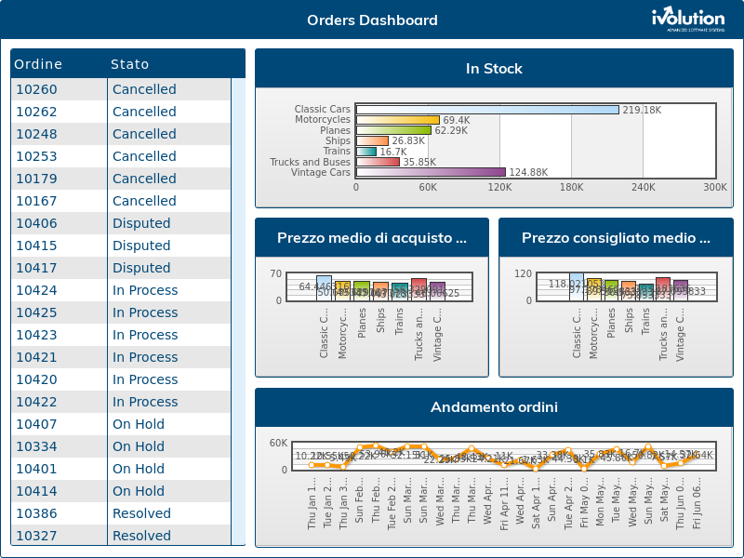The width and height of the screenshot is (744, 558).
Task: Sort the table by the Ordine column header
Action: [38, 64]
